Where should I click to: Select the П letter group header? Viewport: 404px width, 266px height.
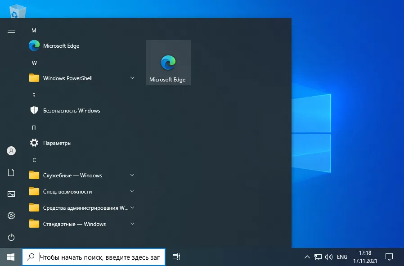click(34, 128)
